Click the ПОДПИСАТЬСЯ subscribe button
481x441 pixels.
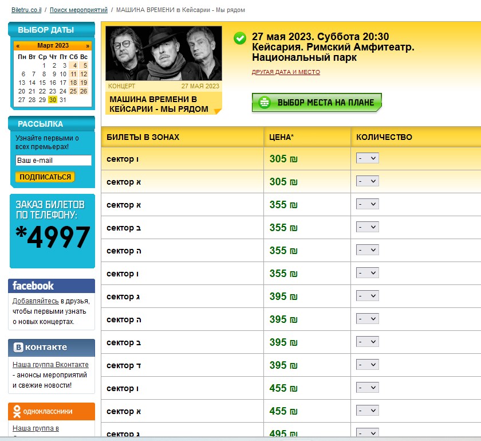point(45,177)
